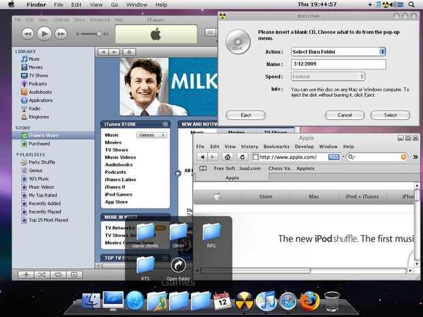Reload the page in the browser
Viewport: 423px width, 317px height.
pos(242,157)
